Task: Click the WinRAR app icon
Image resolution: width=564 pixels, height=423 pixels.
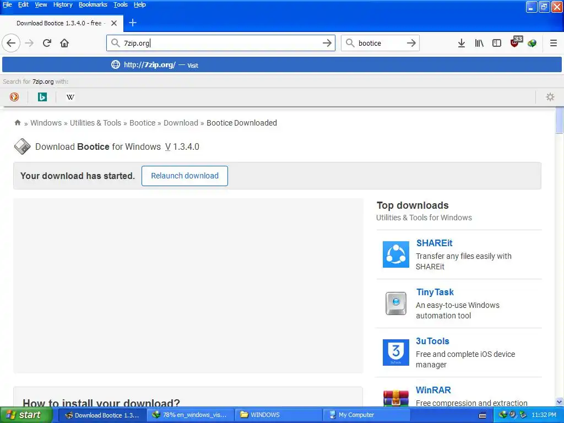Action: point(395,398)
